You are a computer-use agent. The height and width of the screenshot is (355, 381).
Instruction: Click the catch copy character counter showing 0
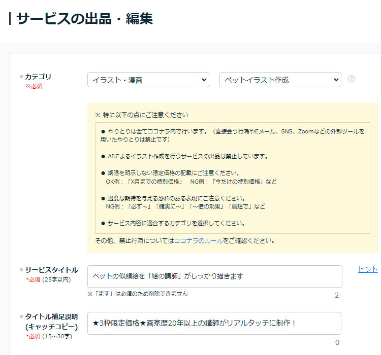pyautogui.click(x=337, y=342)
